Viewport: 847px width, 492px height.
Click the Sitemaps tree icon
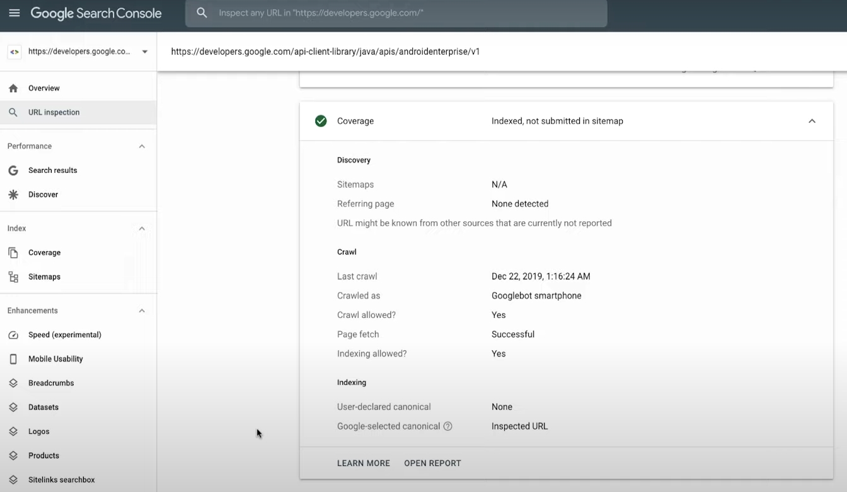13,276
